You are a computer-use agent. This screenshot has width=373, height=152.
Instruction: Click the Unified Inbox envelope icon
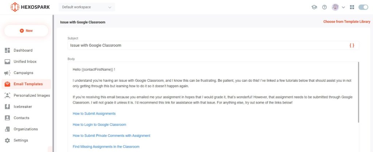pos(7,62)
